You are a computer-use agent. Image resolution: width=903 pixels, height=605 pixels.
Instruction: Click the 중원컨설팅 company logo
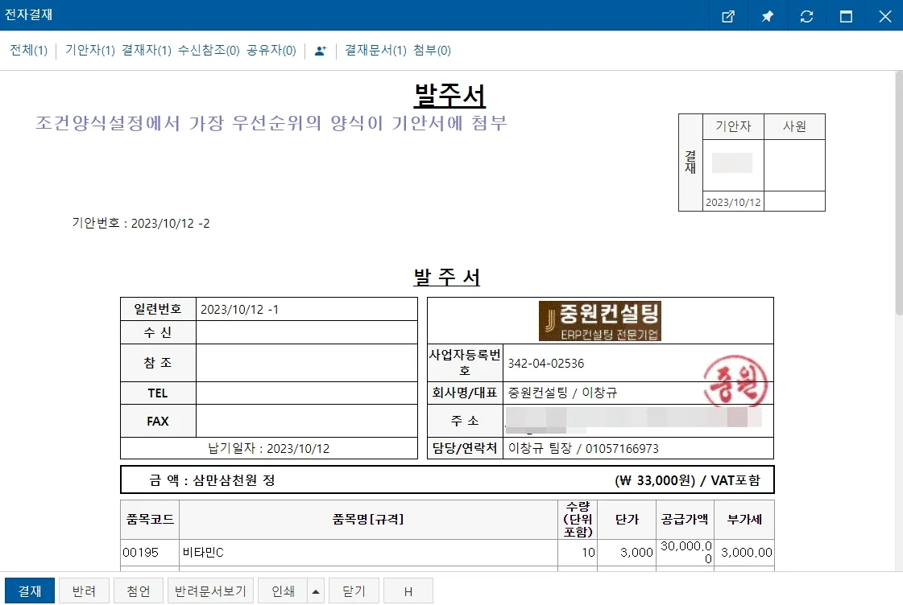599,321
